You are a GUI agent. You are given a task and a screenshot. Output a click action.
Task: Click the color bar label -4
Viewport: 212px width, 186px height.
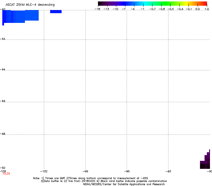point(133,9)
